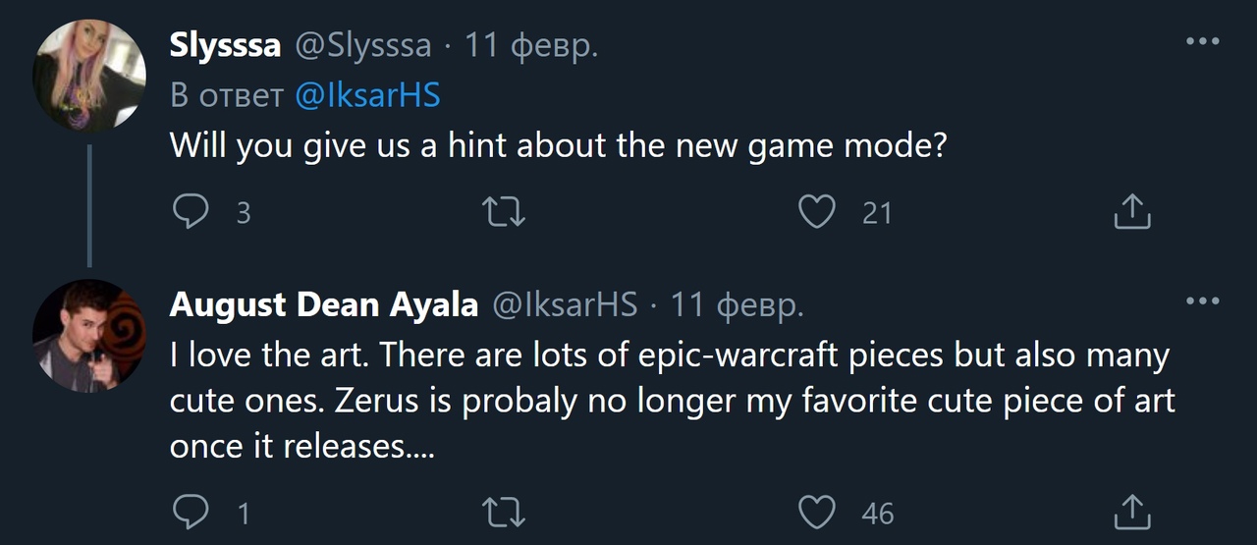Open more options for Slysssa's tweet
This screenshot has width=1257, height=545.
(x=1202, y=41)
